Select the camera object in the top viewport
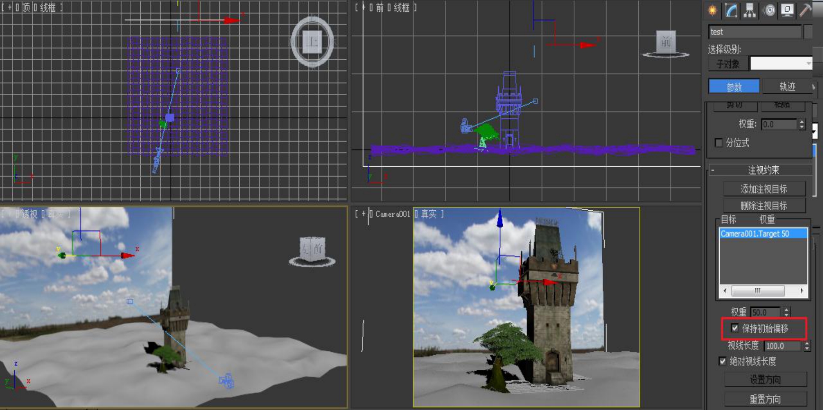Screen dimensions: 823x410 click(x=157, y=161)
